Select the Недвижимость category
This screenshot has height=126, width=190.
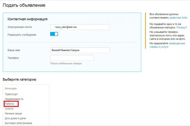click(14, 99)
